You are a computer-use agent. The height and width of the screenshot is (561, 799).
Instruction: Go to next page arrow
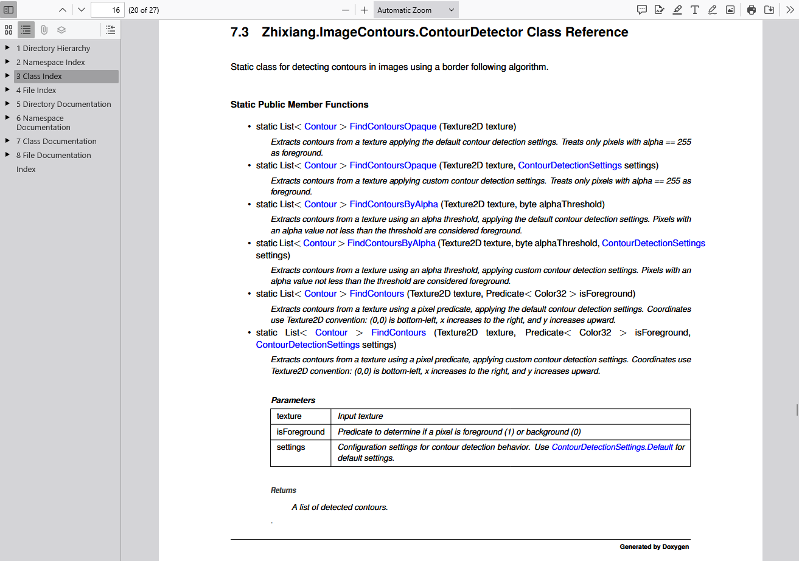tap(82, 10)
